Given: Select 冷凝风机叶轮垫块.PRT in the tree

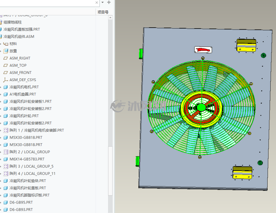Looking at the screenshot, I should coord(28,181).
